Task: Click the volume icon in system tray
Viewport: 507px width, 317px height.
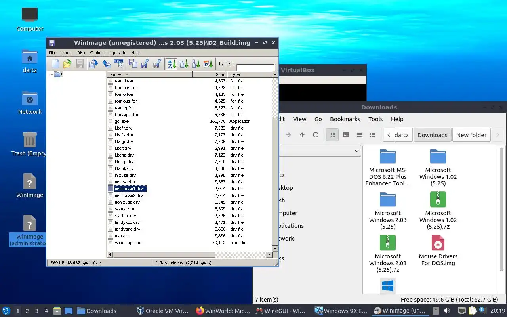Action: tap(446, 311)
